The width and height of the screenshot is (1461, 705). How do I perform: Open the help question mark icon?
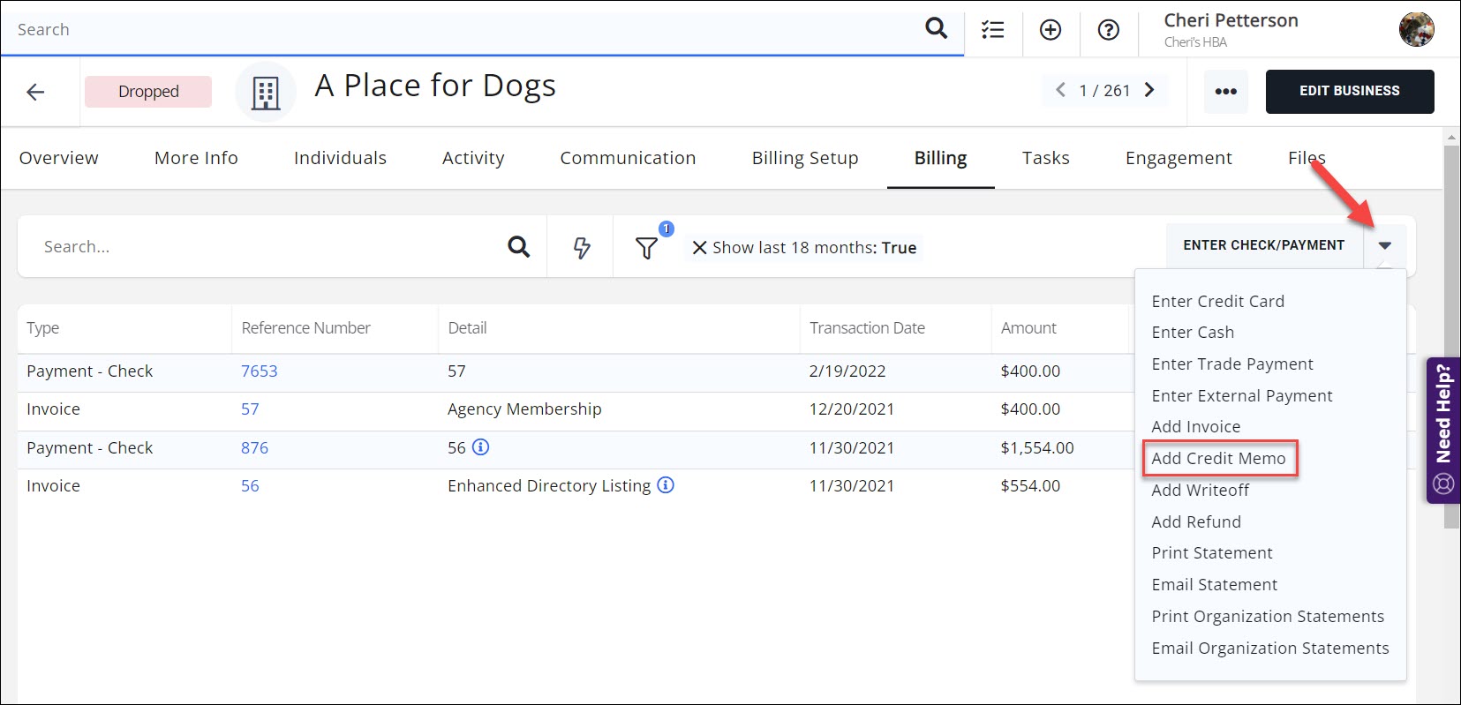point(1108,30)
